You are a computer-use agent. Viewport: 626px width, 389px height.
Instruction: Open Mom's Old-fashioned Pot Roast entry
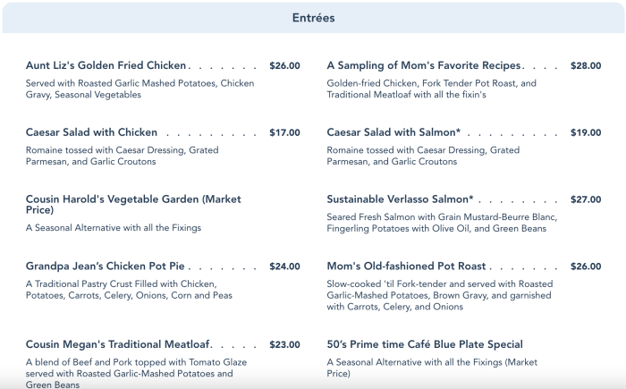point(407,266)
